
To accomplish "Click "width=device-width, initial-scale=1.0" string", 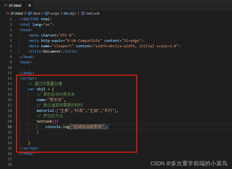I will (136, 46).
